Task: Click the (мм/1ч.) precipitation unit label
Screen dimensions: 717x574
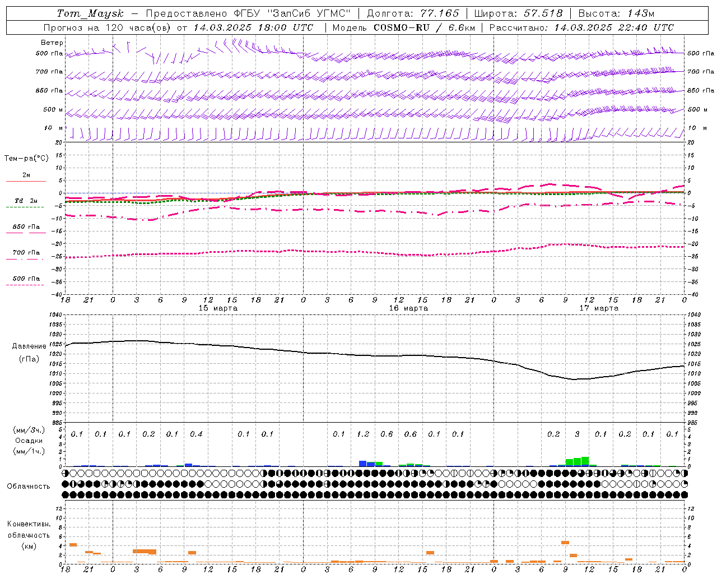Action: (x=29, y=451)
